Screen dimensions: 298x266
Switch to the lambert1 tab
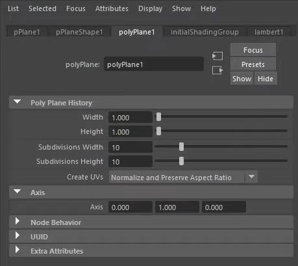pyautogui.click(x=269, y=32)
